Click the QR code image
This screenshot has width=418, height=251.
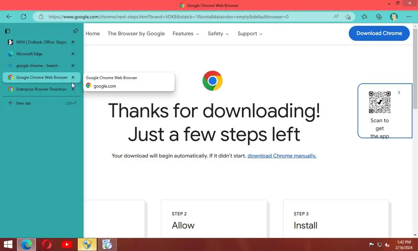point(379,102)
